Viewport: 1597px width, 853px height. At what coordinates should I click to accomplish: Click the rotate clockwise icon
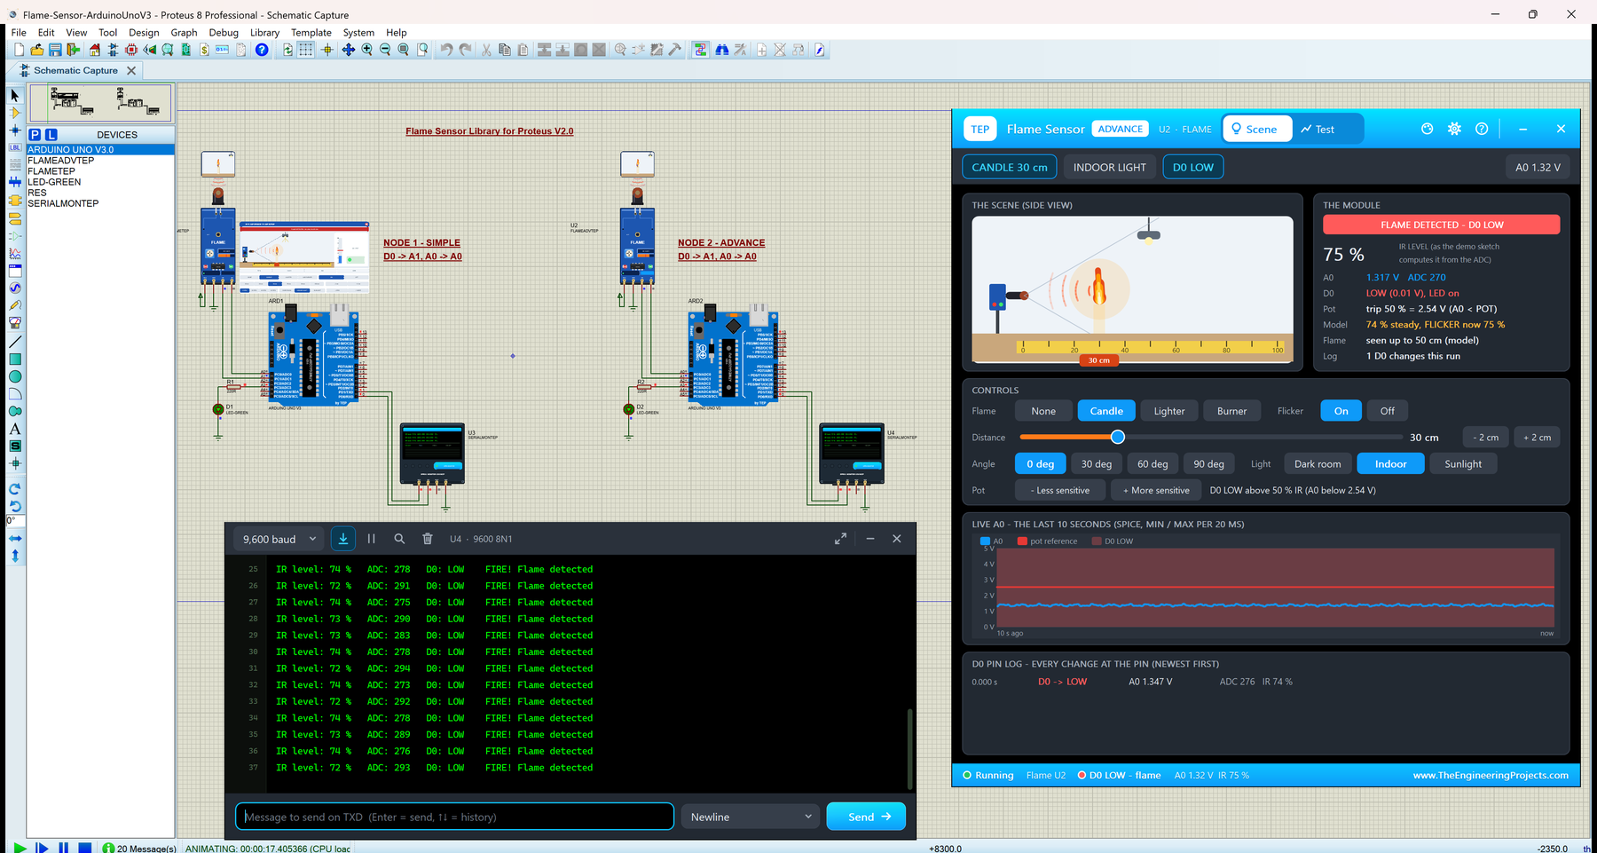pyautogui.click(x=15, y=489)
